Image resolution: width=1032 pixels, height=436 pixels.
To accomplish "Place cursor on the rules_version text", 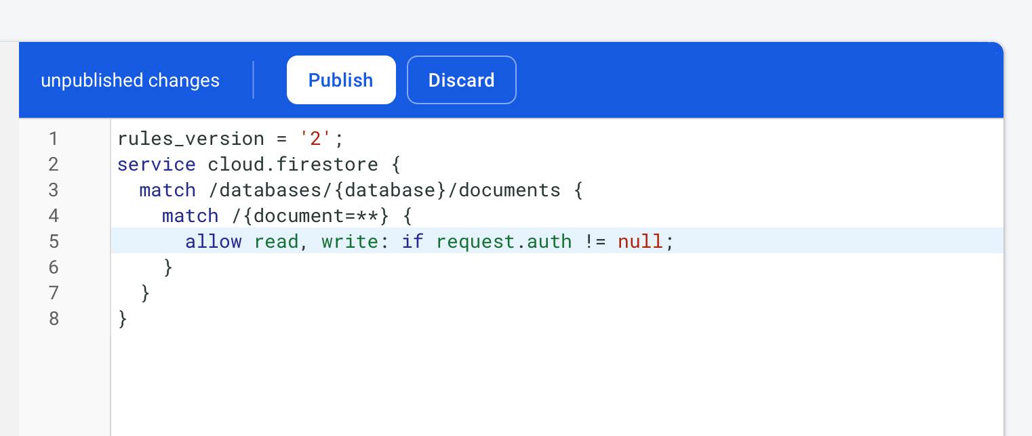I will click(x=191, y=139).
